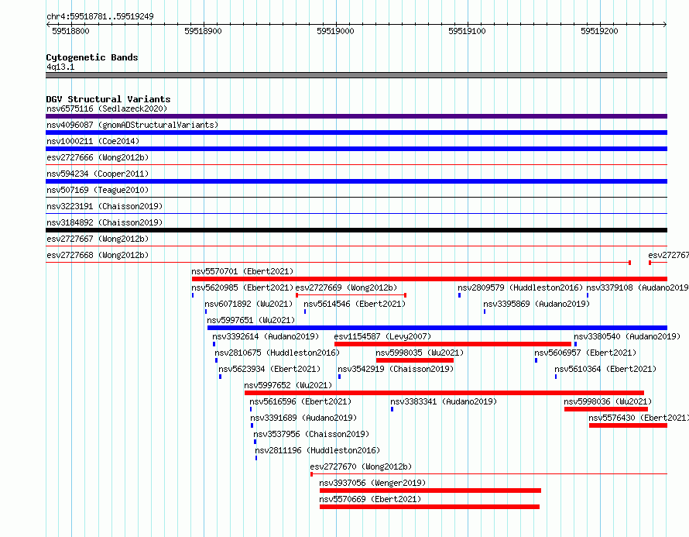689x537 pixels.
Task: Click the red nsv5998036 variant bar
Action: [x=606, y=409]
